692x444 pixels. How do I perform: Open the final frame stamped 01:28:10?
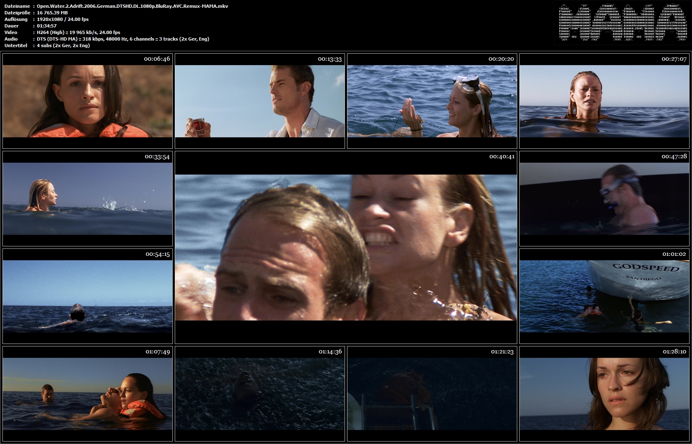[604, 394]
